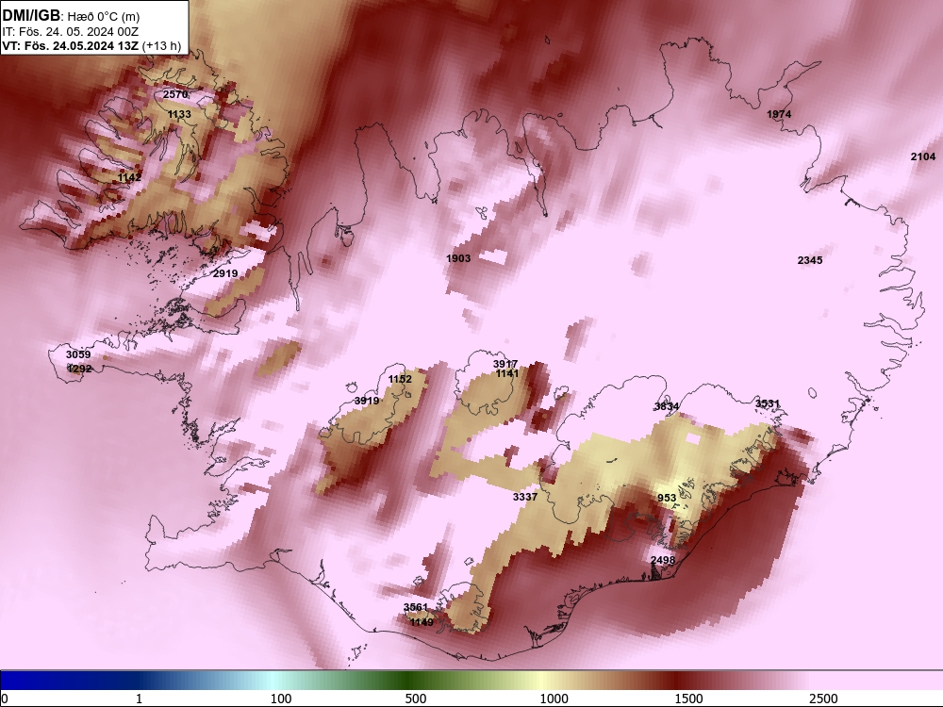Click the map value 1292
This screenshot has width=943, height=707.
click(x=79, y=368)
